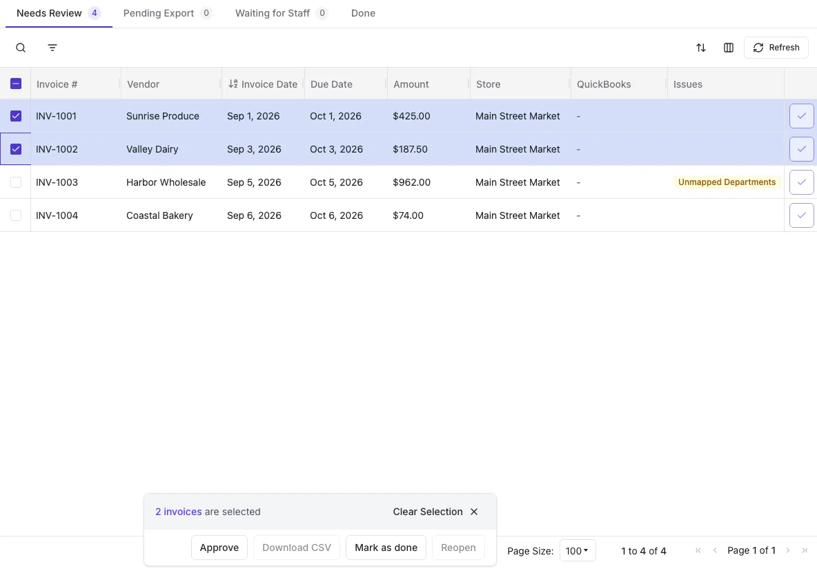Viewport: 817px width, 580px height.
Task: Sort by Invoice # column header
Action: [x=76, y=84]
